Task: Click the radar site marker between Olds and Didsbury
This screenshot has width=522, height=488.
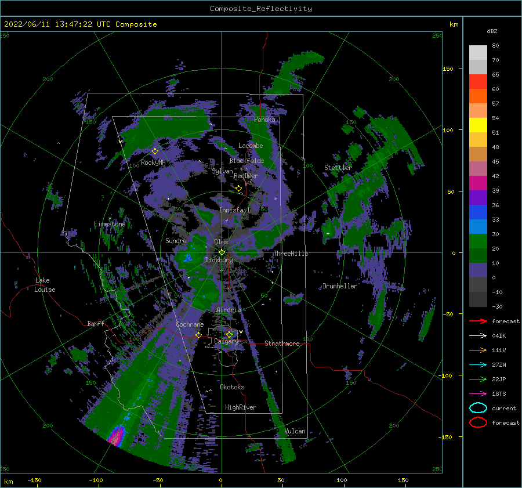Action: point(222,252)
